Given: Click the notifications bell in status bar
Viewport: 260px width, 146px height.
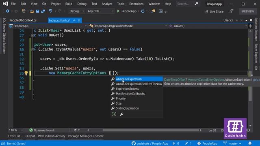Looking at the screenshot, I should tap(250, 143).
